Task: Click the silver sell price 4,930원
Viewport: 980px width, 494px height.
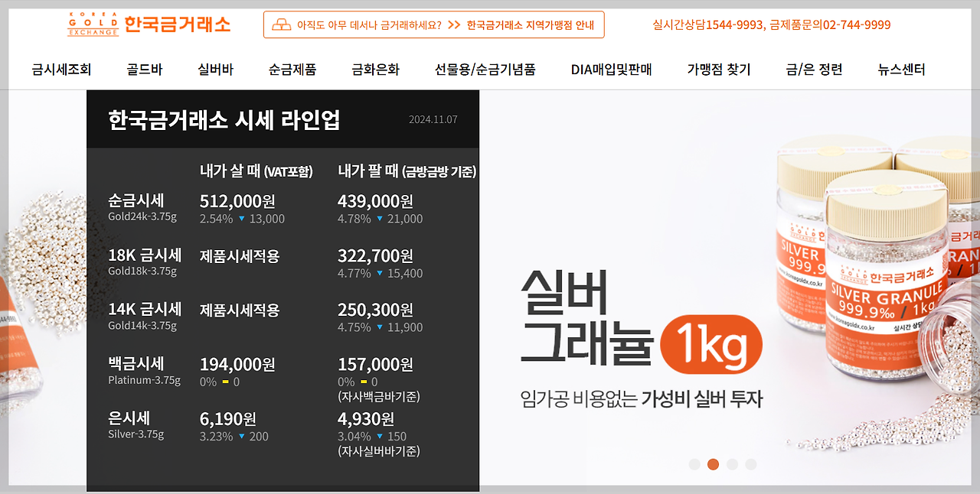Action: point(366,418)
